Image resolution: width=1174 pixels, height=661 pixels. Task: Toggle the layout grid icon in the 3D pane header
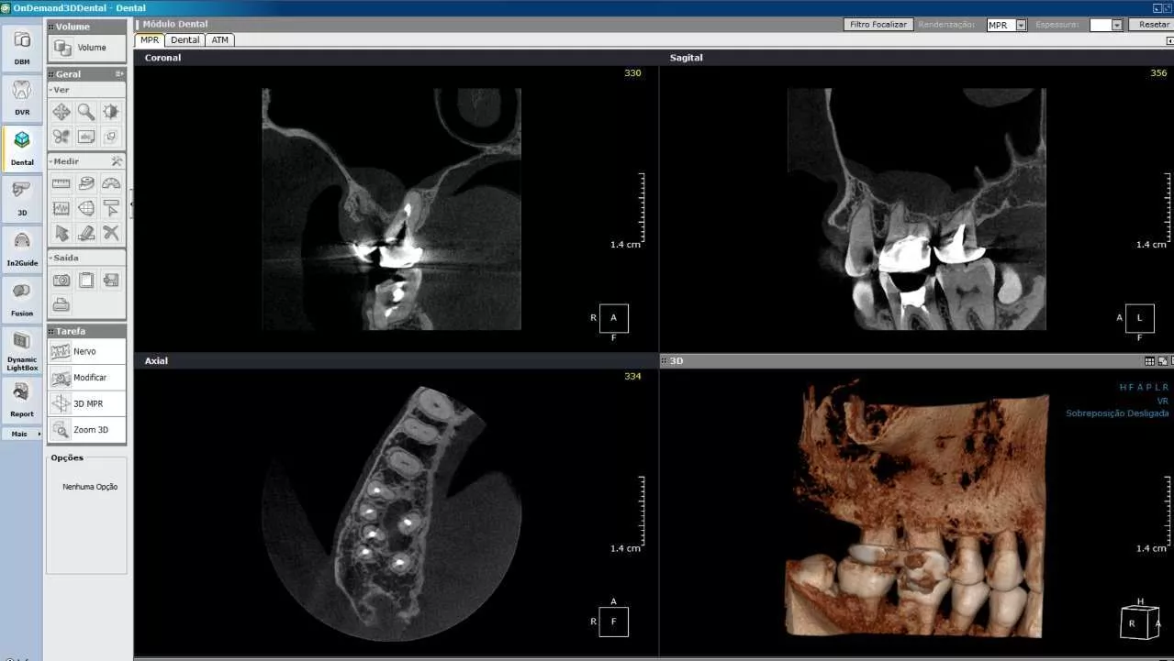coord(1150,360)
